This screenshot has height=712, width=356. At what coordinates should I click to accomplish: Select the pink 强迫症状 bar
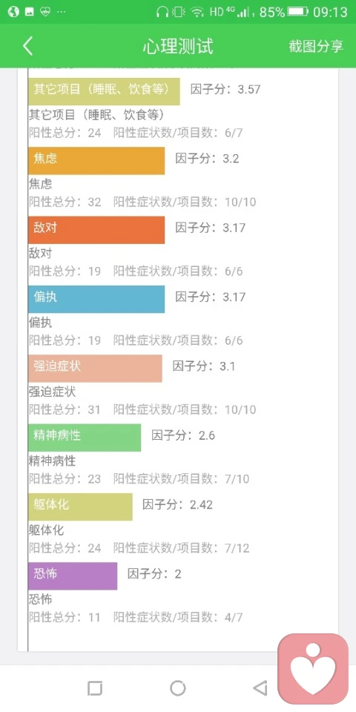(95, 369)
